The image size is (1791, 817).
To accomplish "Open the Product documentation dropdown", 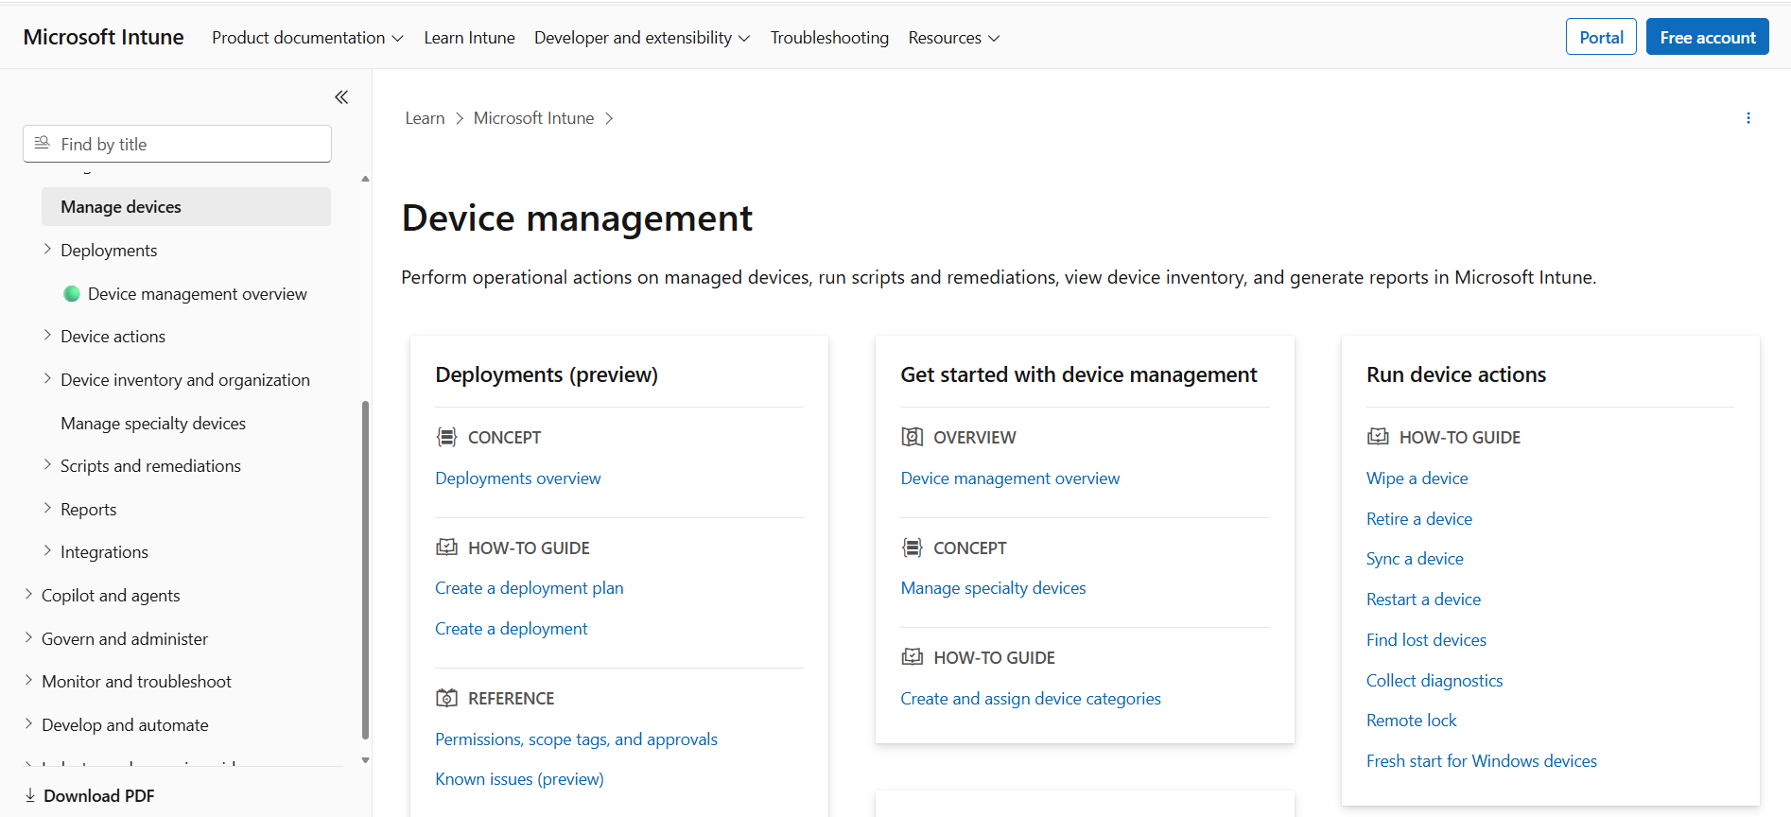I will pyautogui.click(x=307, y=38).
